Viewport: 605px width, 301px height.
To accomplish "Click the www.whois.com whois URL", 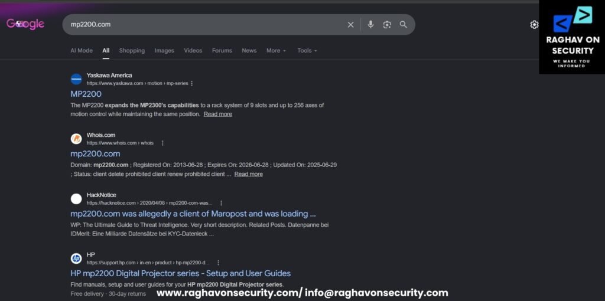I will (x=120, y=143).
